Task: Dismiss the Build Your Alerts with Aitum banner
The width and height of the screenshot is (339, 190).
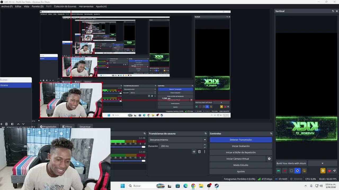Action: tap(322, 163)
